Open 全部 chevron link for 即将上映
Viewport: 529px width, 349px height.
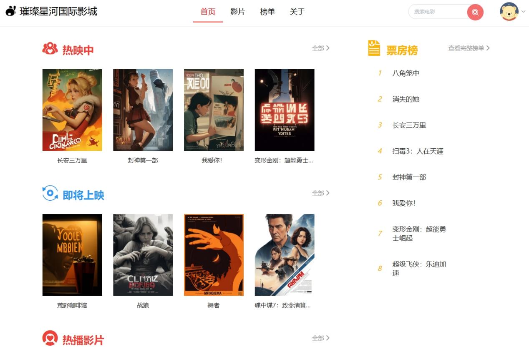[321, 193]
